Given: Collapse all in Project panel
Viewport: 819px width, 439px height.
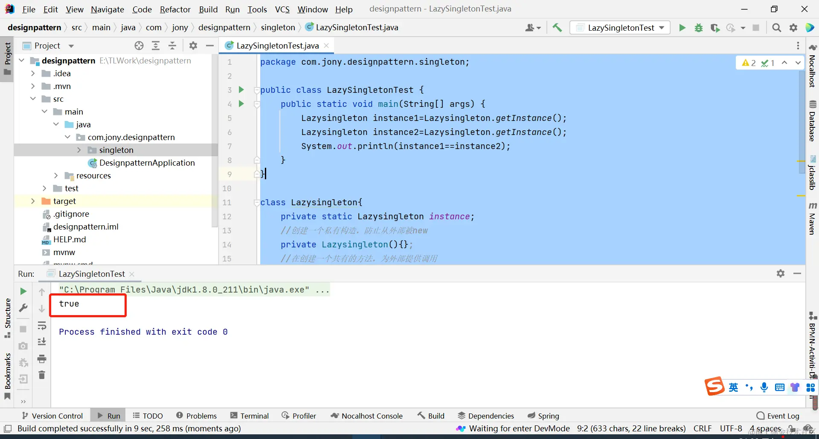Looking at the screenshot, I should [x=172, y=46].
